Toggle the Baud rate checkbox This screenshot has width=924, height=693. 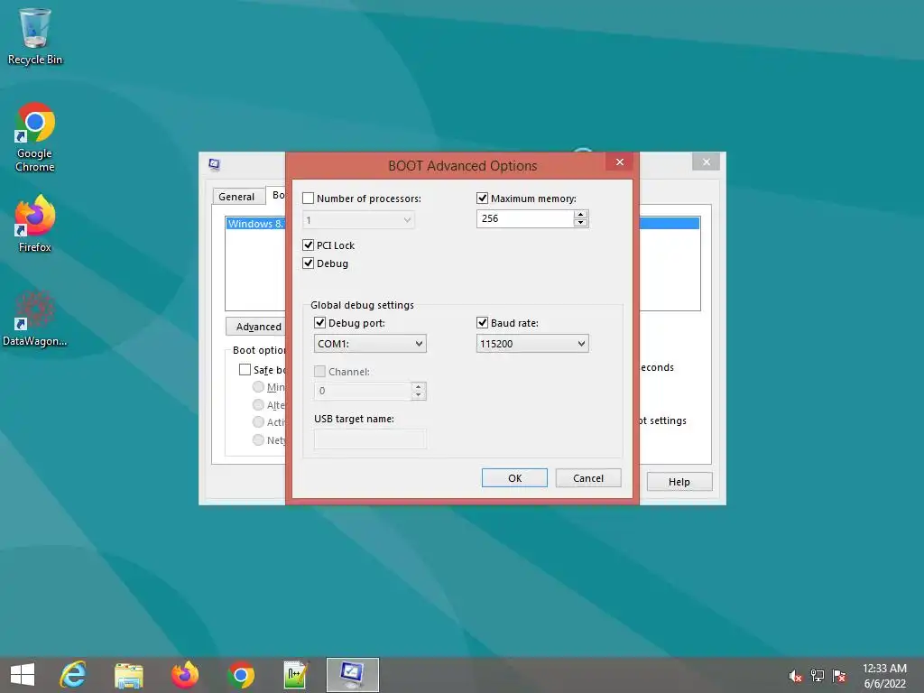pos(482,322)
